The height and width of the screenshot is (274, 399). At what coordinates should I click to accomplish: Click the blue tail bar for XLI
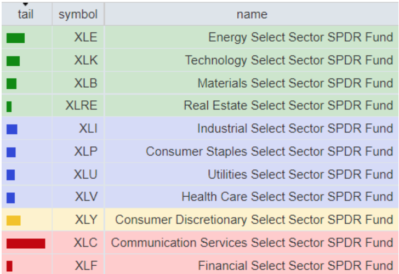click(x=12, y=129)
